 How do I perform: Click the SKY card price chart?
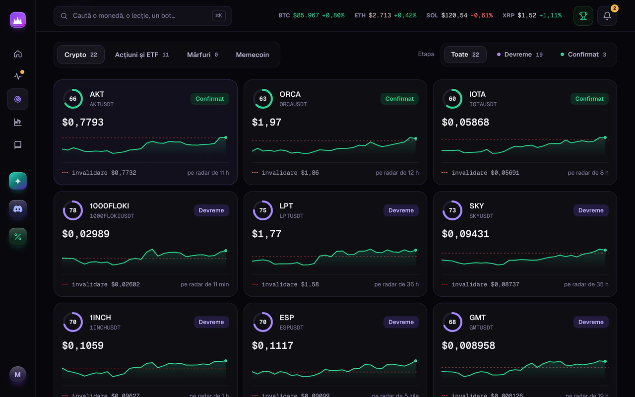(525, 259)
